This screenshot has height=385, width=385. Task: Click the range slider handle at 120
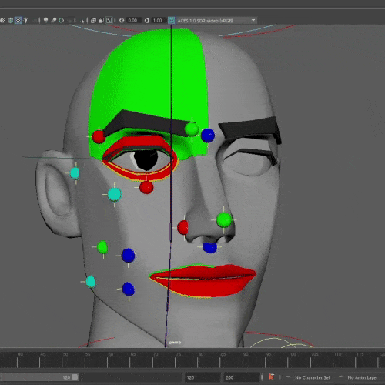[x=75, y=377]
